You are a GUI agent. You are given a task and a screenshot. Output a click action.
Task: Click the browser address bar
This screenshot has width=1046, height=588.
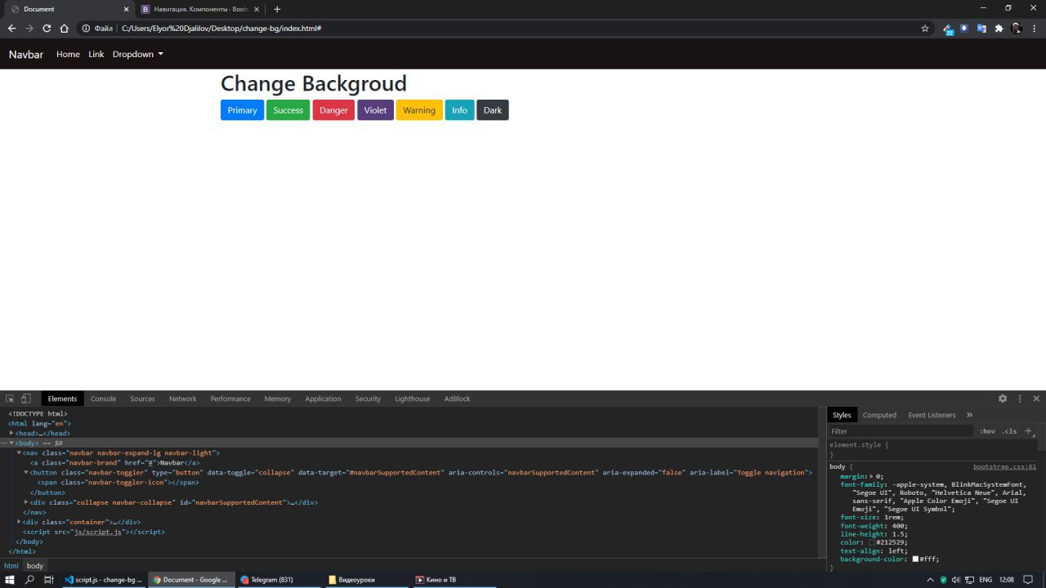click(x=515, y=28)
